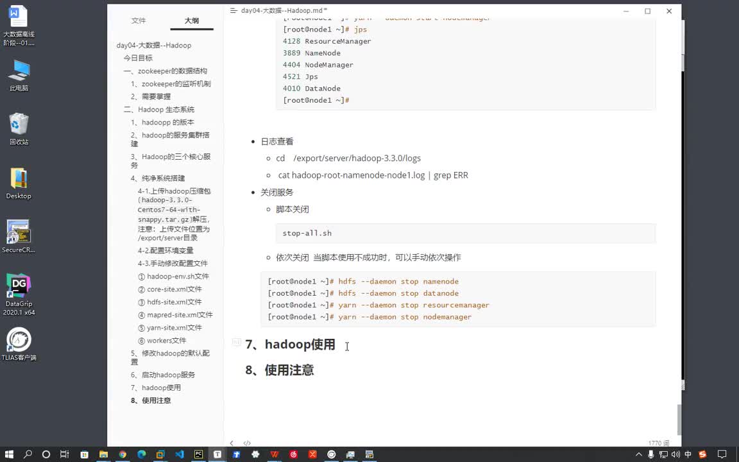Launch TLIAS客户端 from desktop
Screen dimensions: 739x462
pos(19,344)
